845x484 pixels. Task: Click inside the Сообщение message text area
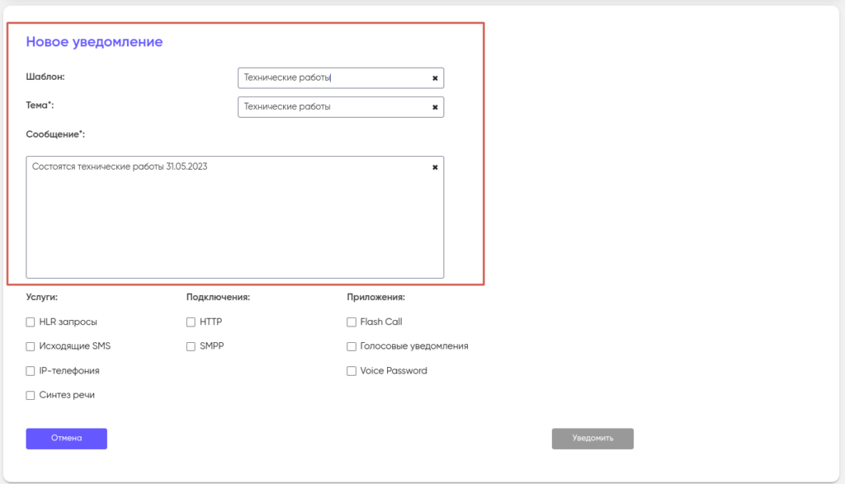[x=234, y=223]
